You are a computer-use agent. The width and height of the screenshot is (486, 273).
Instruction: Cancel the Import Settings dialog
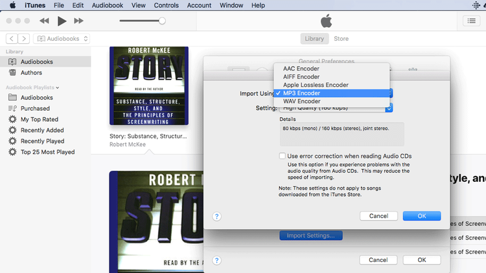point(378,216)
